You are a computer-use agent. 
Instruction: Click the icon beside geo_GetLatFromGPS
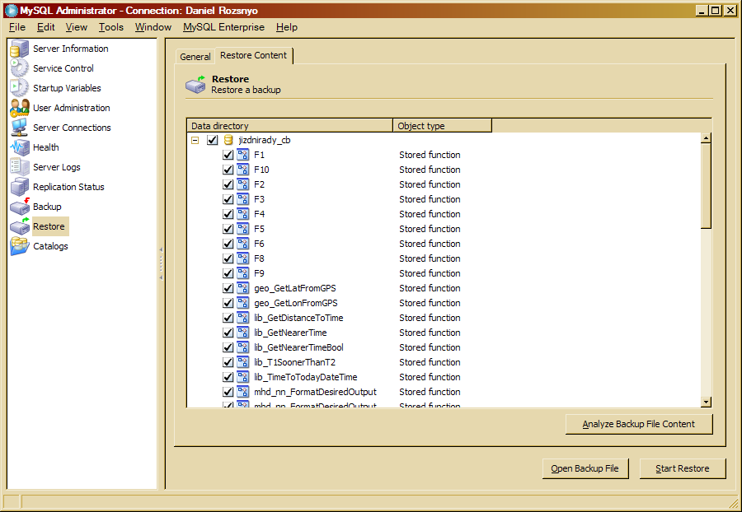[242, 288]
